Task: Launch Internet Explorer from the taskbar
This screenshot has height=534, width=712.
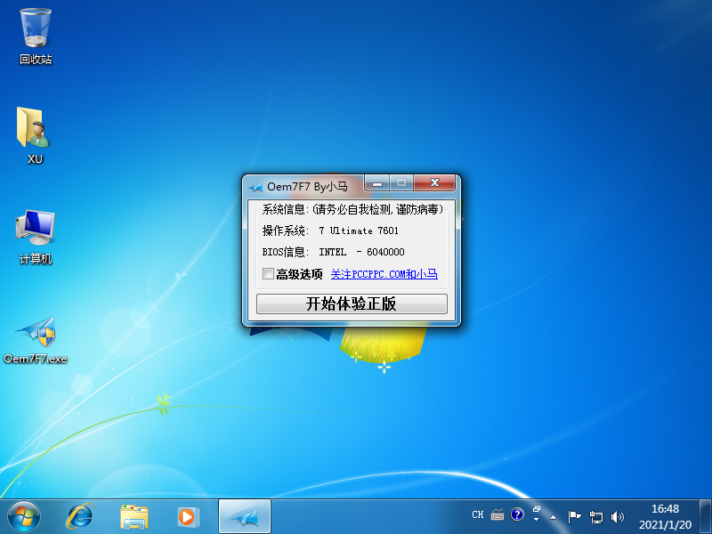Action: (80, 515)
